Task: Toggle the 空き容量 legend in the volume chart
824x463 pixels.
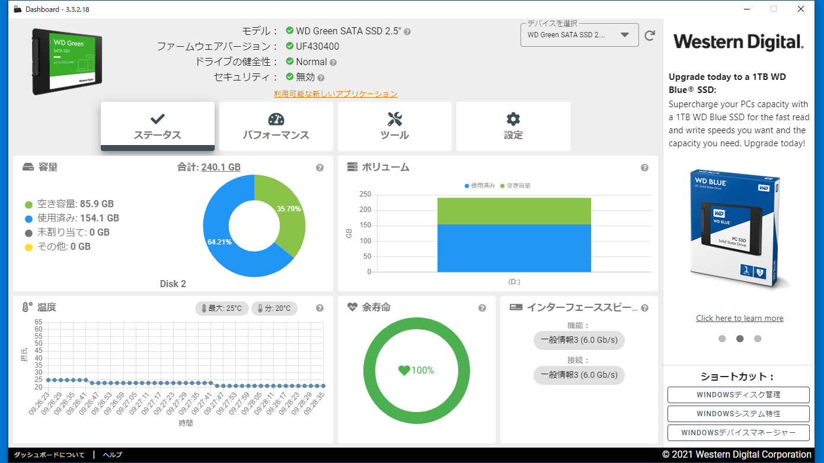Action: pyautogui.click(x=515, y=186)
